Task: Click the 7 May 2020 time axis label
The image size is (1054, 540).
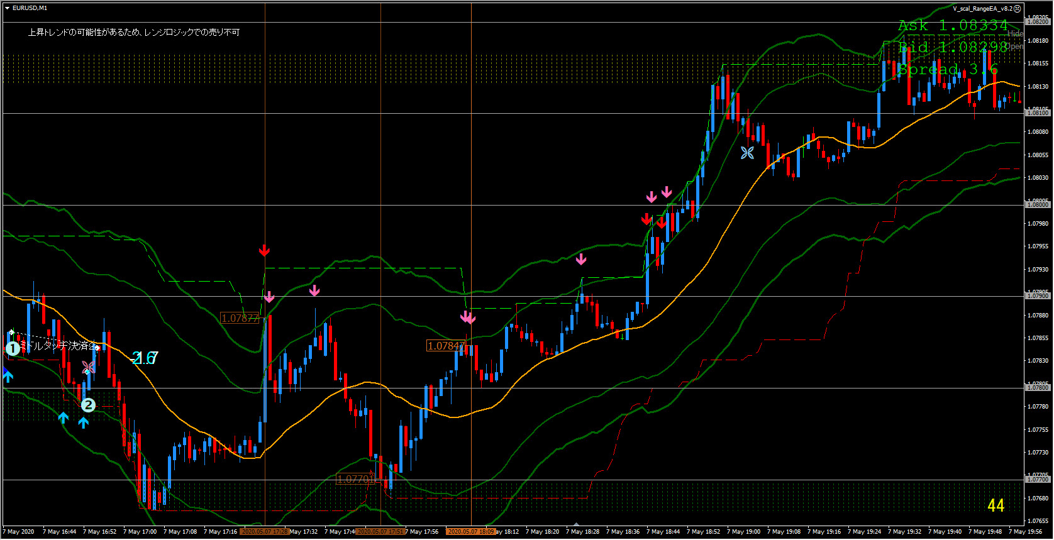Action: click(19, 532)
